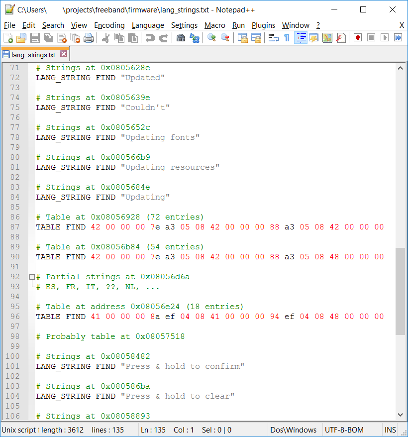The height and width of the screenshot is (437, 408).
Task: Open the Replace dialog icon
Action: point(194,38)
